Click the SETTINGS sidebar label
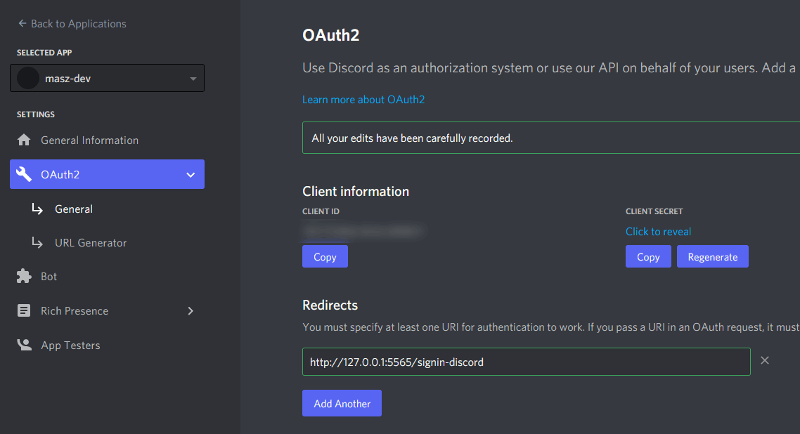 [36, 114]
